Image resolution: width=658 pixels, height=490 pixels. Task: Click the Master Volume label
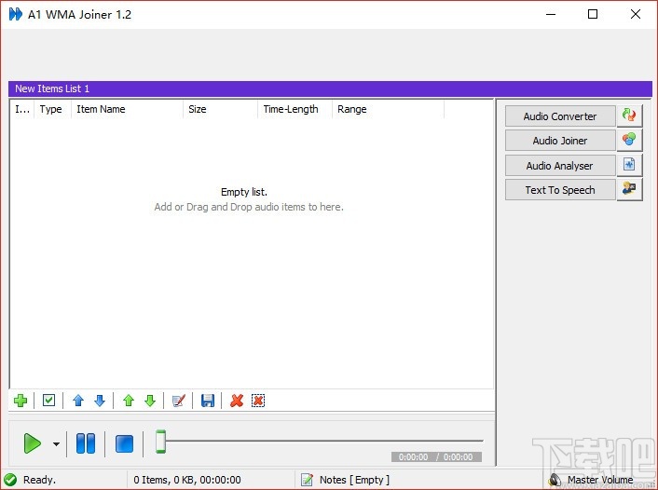[600, 480]
